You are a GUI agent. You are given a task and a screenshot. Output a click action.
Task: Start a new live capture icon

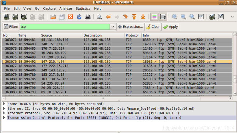click(x=24, y=17)
